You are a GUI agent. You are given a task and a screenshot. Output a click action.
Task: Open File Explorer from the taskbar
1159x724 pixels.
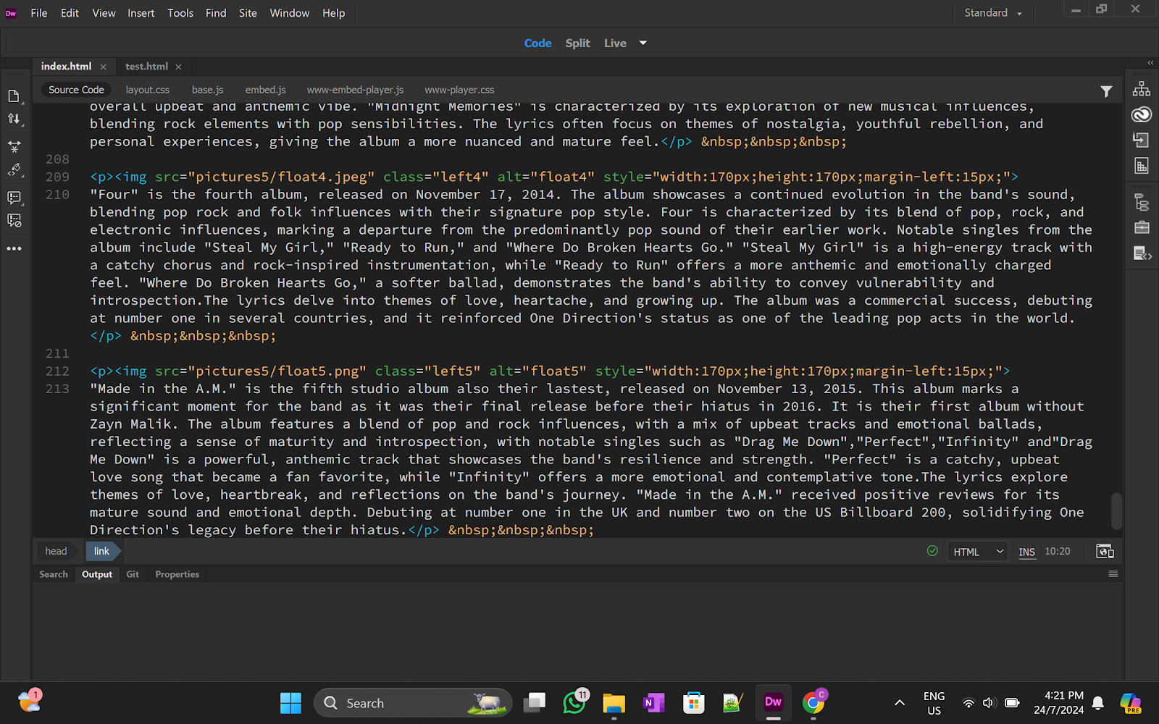pyautogui.click(x=614, y=703)
